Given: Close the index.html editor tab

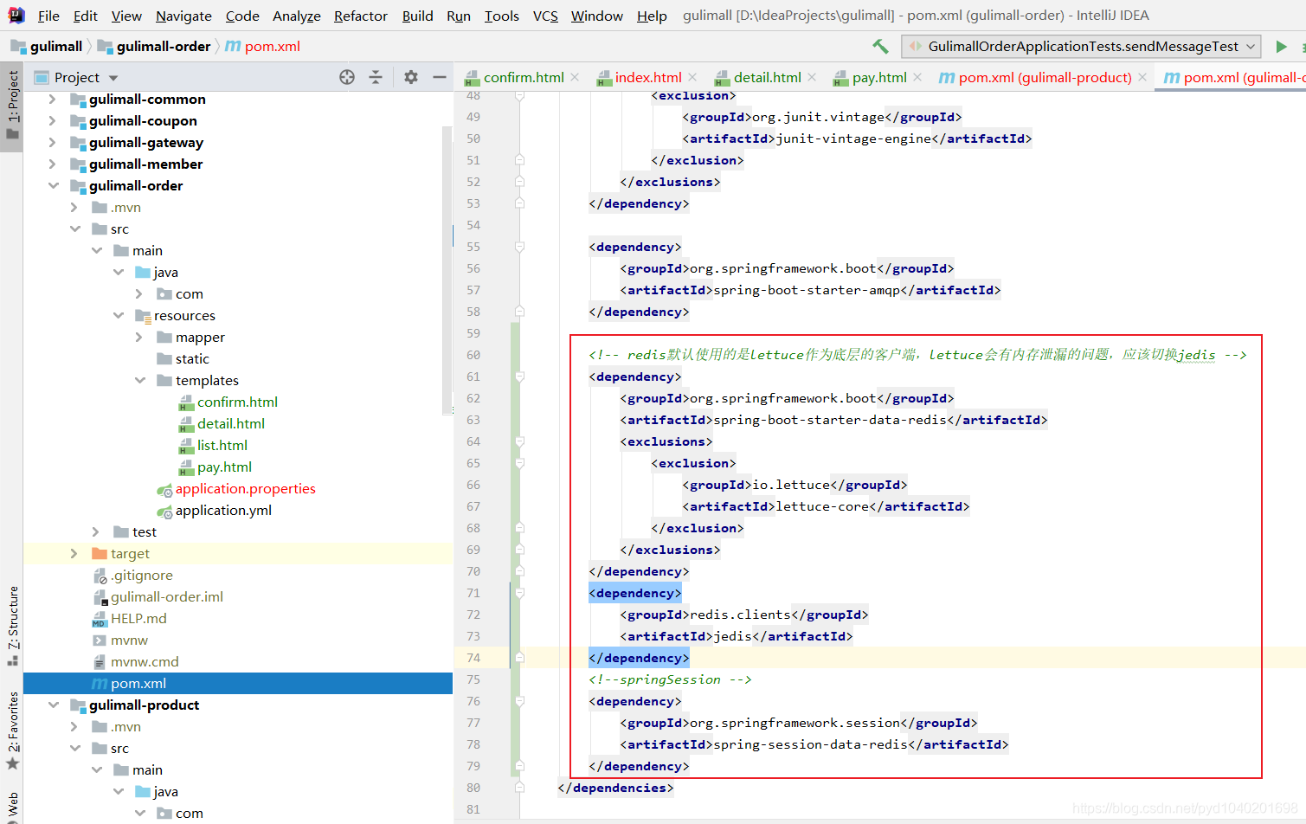Looking at the screenshot, I should pos(692,77).
